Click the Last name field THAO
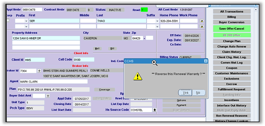Image resolution: width=265 pixels, height=126 pixels. click(121, 21)
